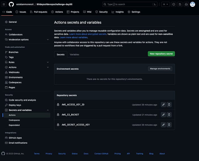Click the Manage environments button
Screen dimensions: 199x161
160,69
